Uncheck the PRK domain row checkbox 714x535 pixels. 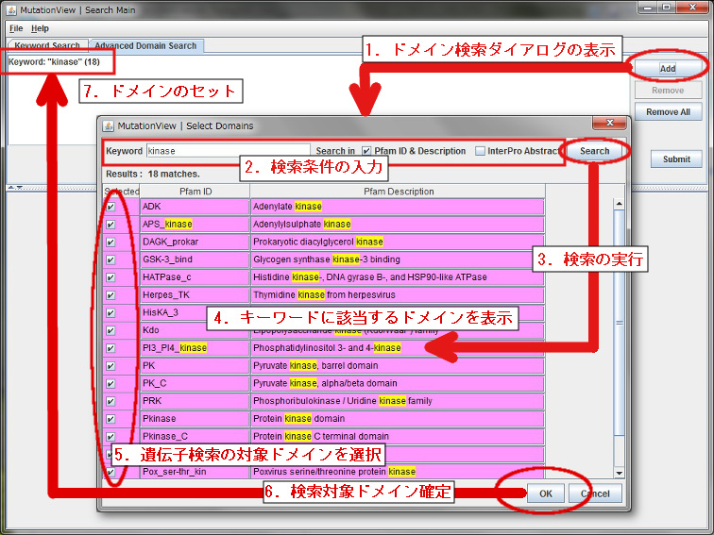pyautogui.click(x=111, y=401)
